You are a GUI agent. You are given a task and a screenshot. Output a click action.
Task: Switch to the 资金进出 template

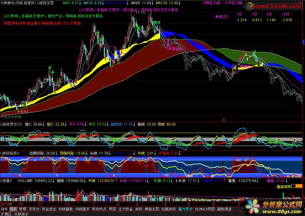pos(49,209)
